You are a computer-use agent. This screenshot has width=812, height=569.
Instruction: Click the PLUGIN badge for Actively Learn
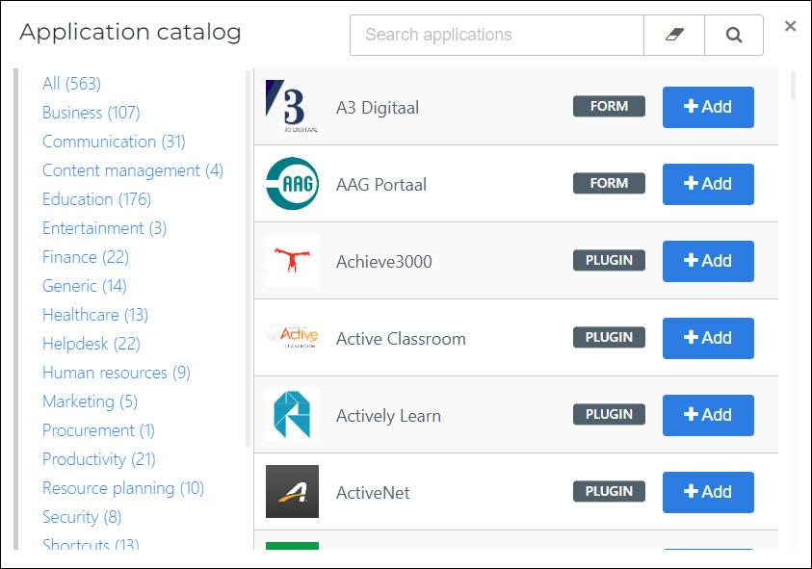click(609, 415)
